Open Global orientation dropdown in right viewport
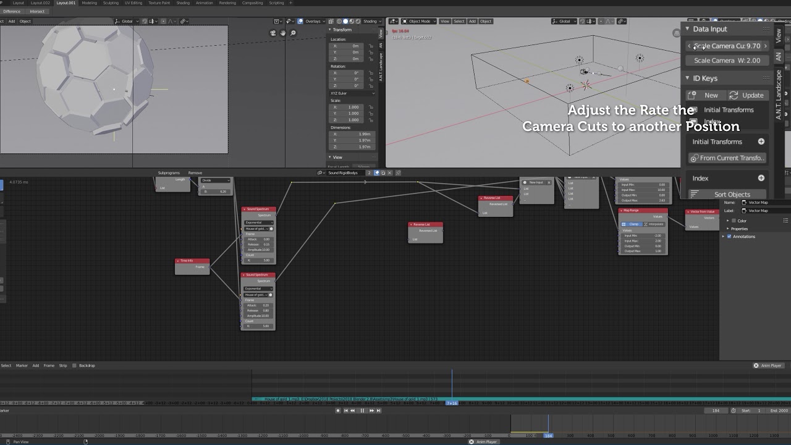The width and height of the screenshot is (791, 445). 565,21
